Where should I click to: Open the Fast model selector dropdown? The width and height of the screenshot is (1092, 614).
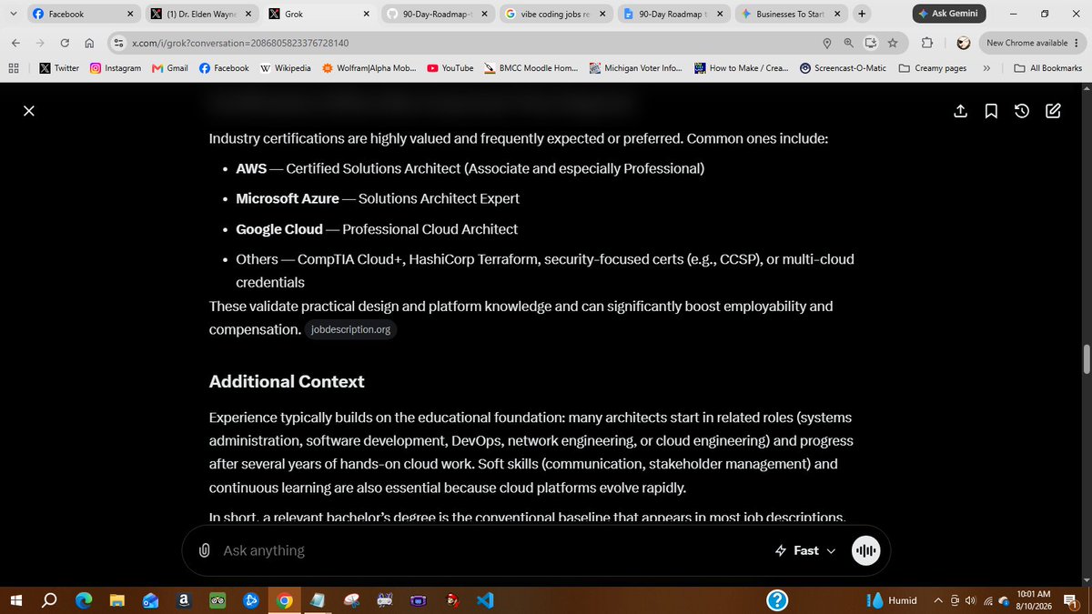tap(804, 550)
